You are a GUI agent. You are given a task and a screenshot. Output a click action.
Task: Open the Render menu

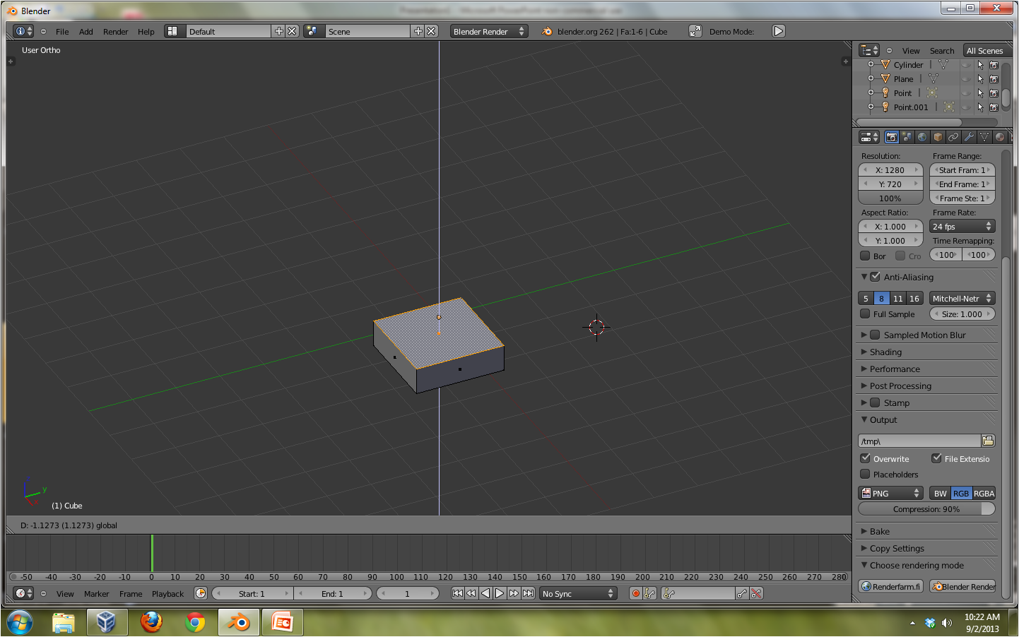pyautogui.click(x=116, y=31)
